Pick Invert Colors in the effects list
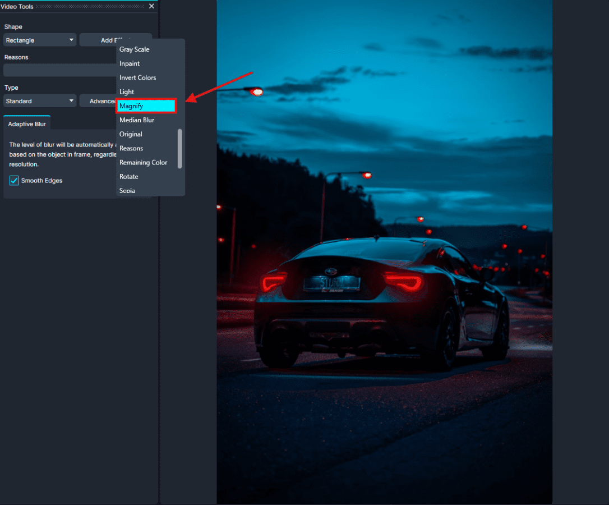 point(137,77)
